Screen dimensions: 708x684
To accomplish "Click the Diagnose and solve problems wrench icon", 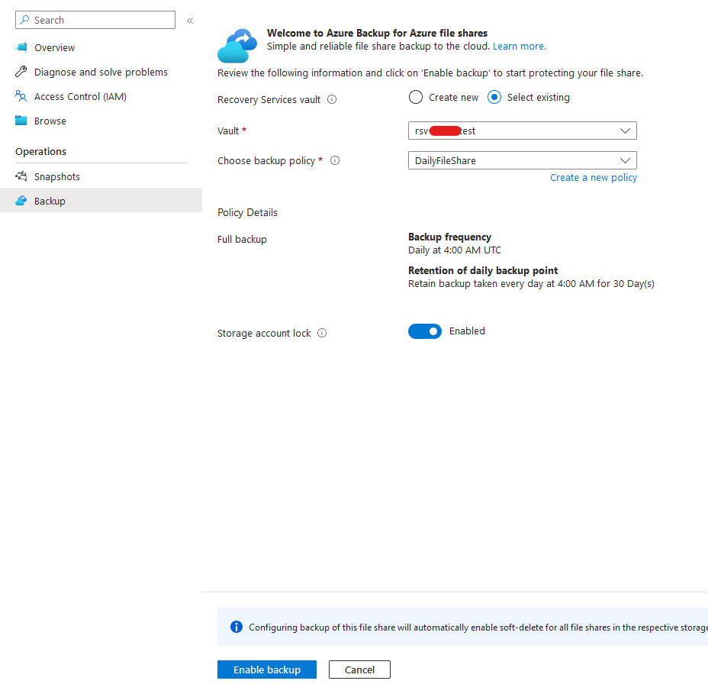I will click(21, 72).
